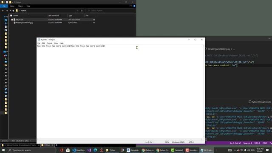Viewport: 272px width, 153px height.
Task: Select the IN_01.txt file row
Action: [x=53, y=20]
